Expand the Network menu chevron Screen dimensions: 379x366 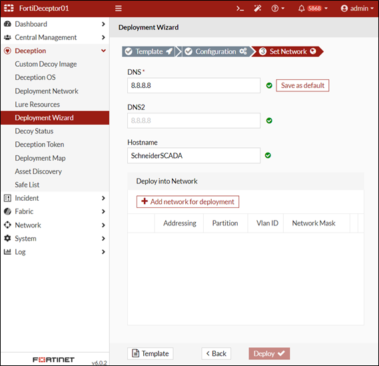pos(103,225)
